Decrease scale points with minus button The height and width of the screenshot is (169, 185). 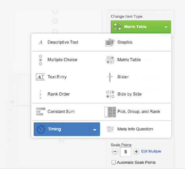(115, 152)
